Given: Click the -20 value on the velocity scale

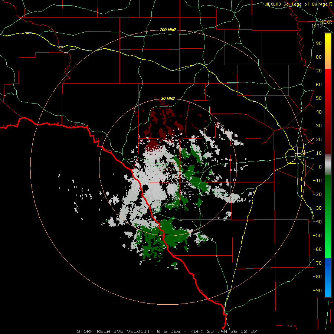Looking at the screenshot, I should click(x=317, y=194).
